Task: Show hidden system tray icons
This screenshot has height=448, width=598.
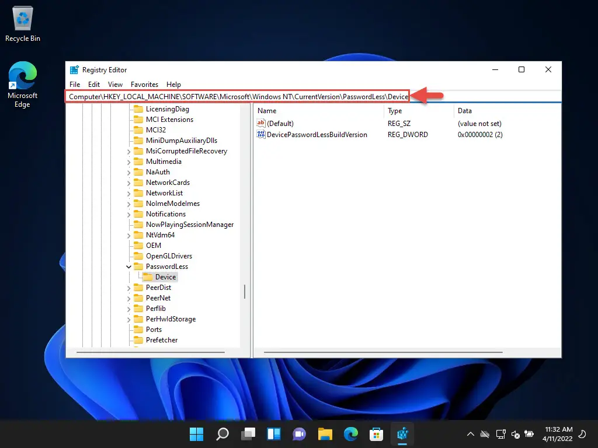Action: (470, 434)
